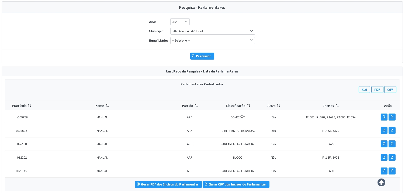Export the table as CSV
The width and height of the screenshot is (405, 193).
(390, 90)
